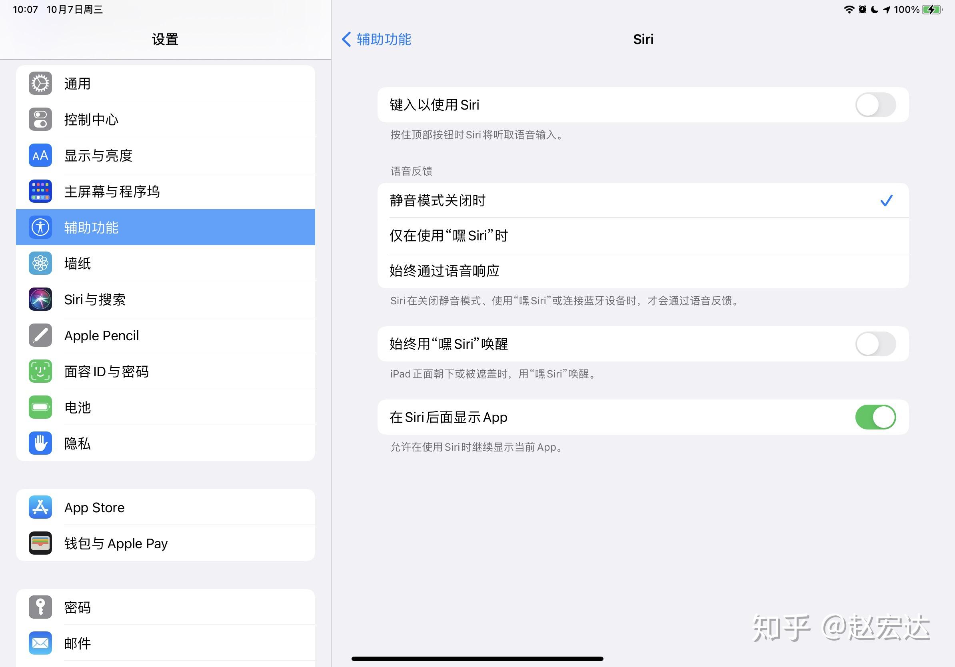
Task: Tap the Wallet & Apple Pay icon
Action: tap(40, 543)
